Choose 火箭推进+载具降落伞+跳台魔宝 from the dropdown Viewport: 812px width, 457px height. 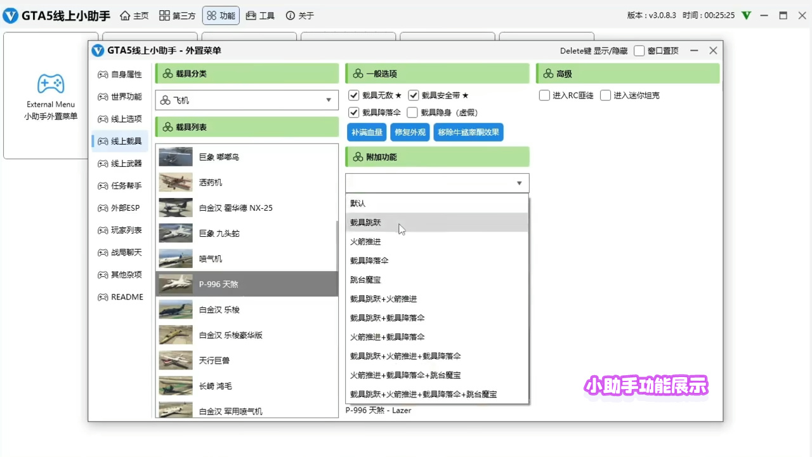click(437, 374)
